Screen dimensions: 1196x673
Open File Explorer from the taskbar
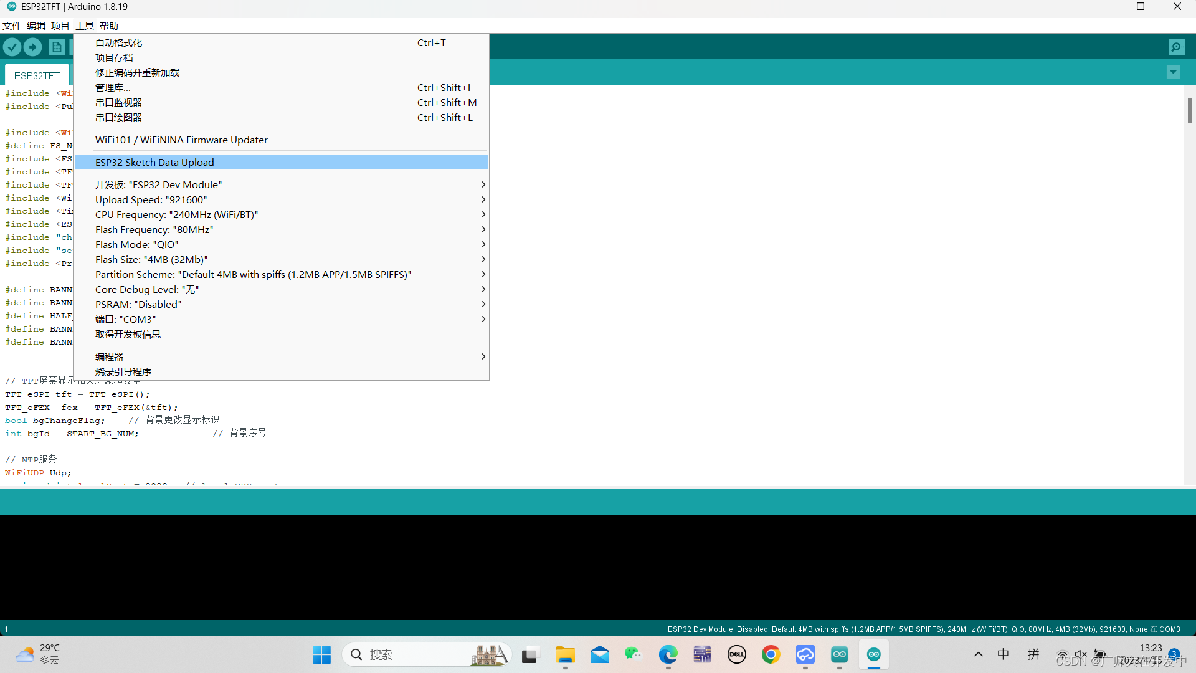tap(565, 654)
